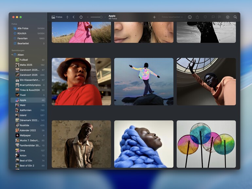Open the Elin Klassenfahrt album
The height and width of the screenshot is (189, 252).
[28, 80]
